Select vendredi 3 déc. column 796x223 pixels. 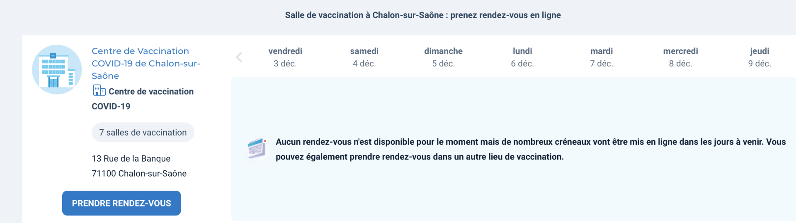click(285, 57)
